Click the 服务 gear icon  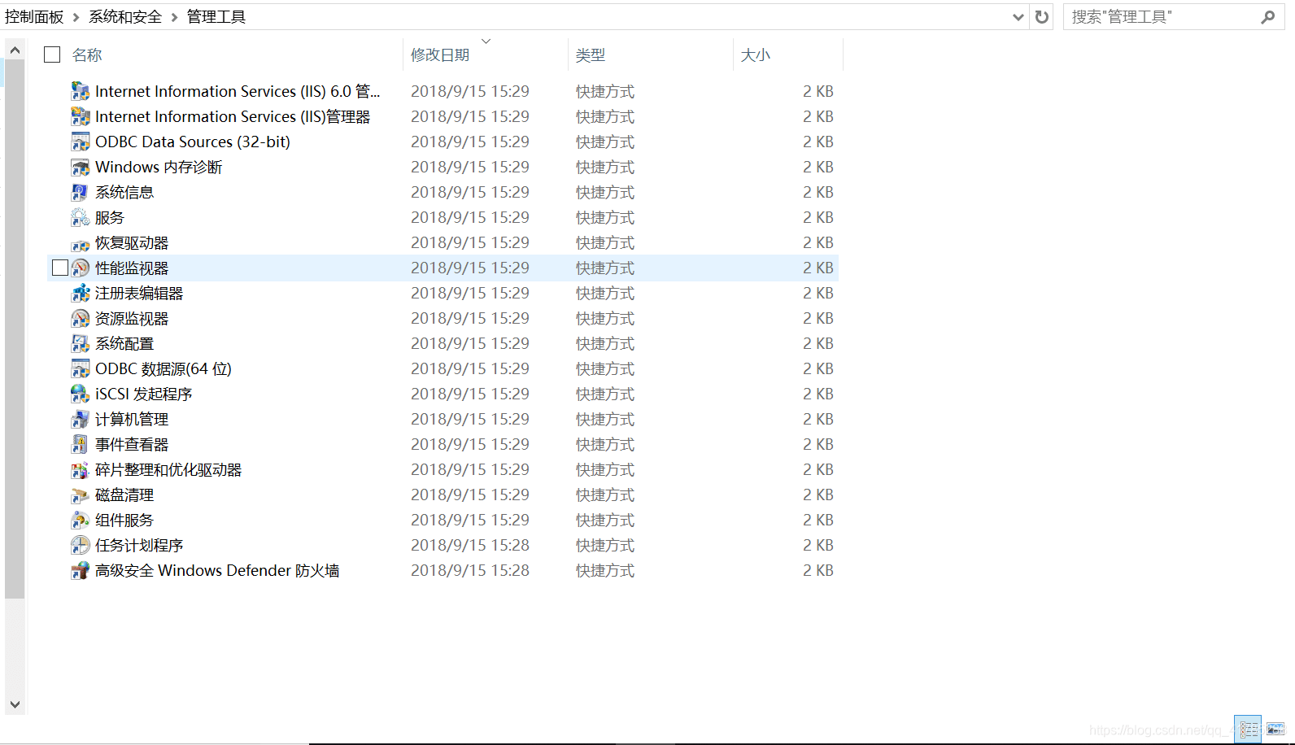pyautogui.click(x=80, y=217)
